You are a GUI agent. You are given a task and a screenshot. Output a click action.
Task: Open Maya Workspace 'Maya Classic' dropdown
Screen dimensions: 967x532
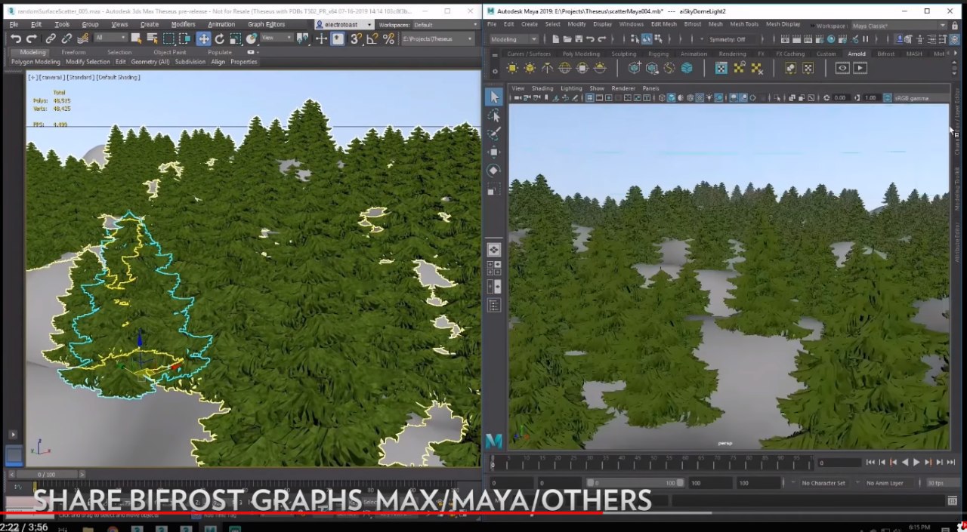[898, 26]
